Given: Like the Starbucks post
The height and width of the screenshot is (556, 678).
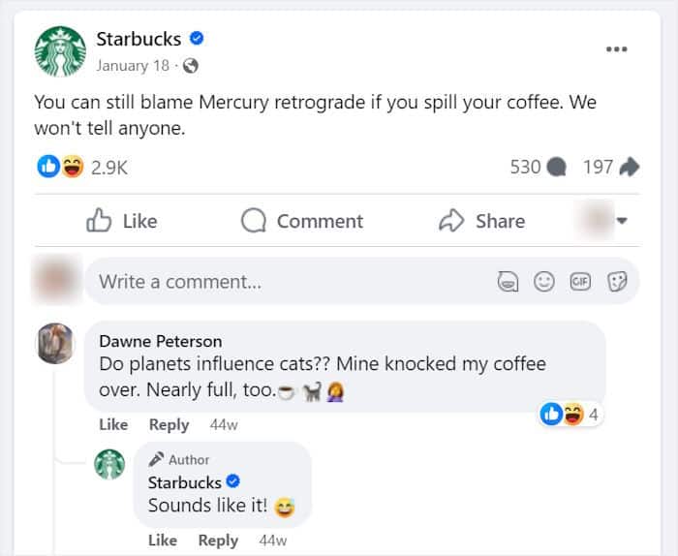Looking at the screenshot, I should (122, 221).
